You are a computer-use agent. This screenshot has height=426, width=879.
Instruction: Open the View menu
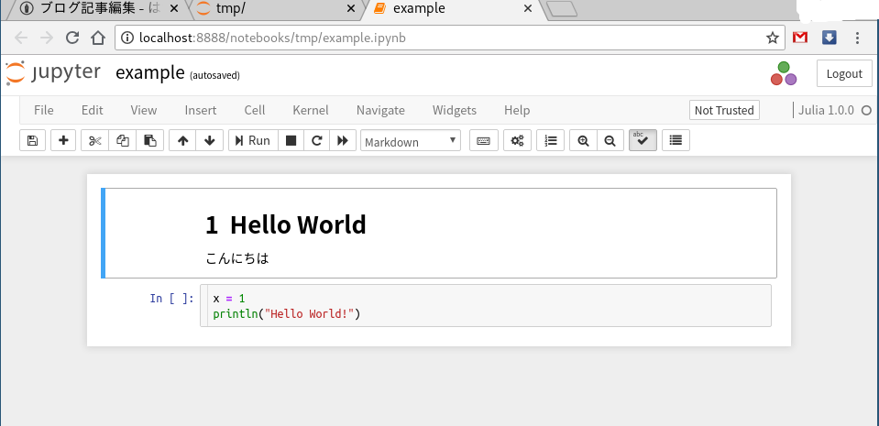coord(144,110)
